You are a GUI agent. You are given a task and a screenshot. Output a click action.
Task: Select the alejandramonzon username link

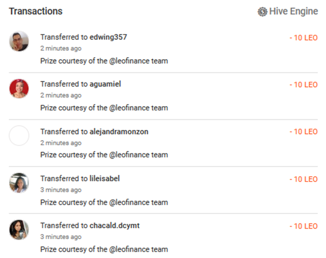coord(119,132)
